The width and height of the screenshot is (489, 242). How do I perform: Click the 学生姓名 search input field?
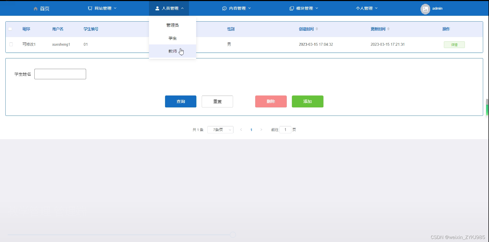click(60, 74)
